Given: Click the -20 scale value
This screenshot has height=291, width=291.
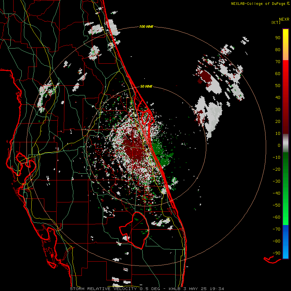Looking at the screenshot, I should 276,169.
